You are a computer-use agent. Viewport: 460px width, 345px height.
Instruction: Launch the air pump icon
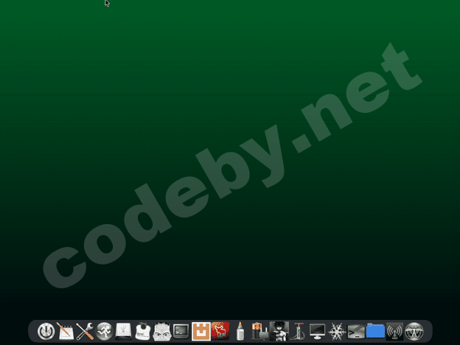coord(299,332)
